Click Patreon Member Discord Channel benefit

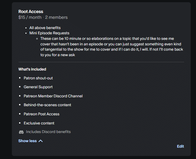click(x=53, y=96)
